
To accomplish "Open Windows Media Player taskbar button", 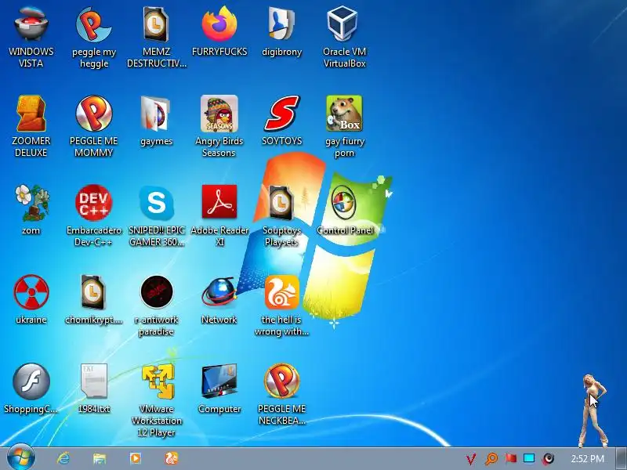I will 135,458.
